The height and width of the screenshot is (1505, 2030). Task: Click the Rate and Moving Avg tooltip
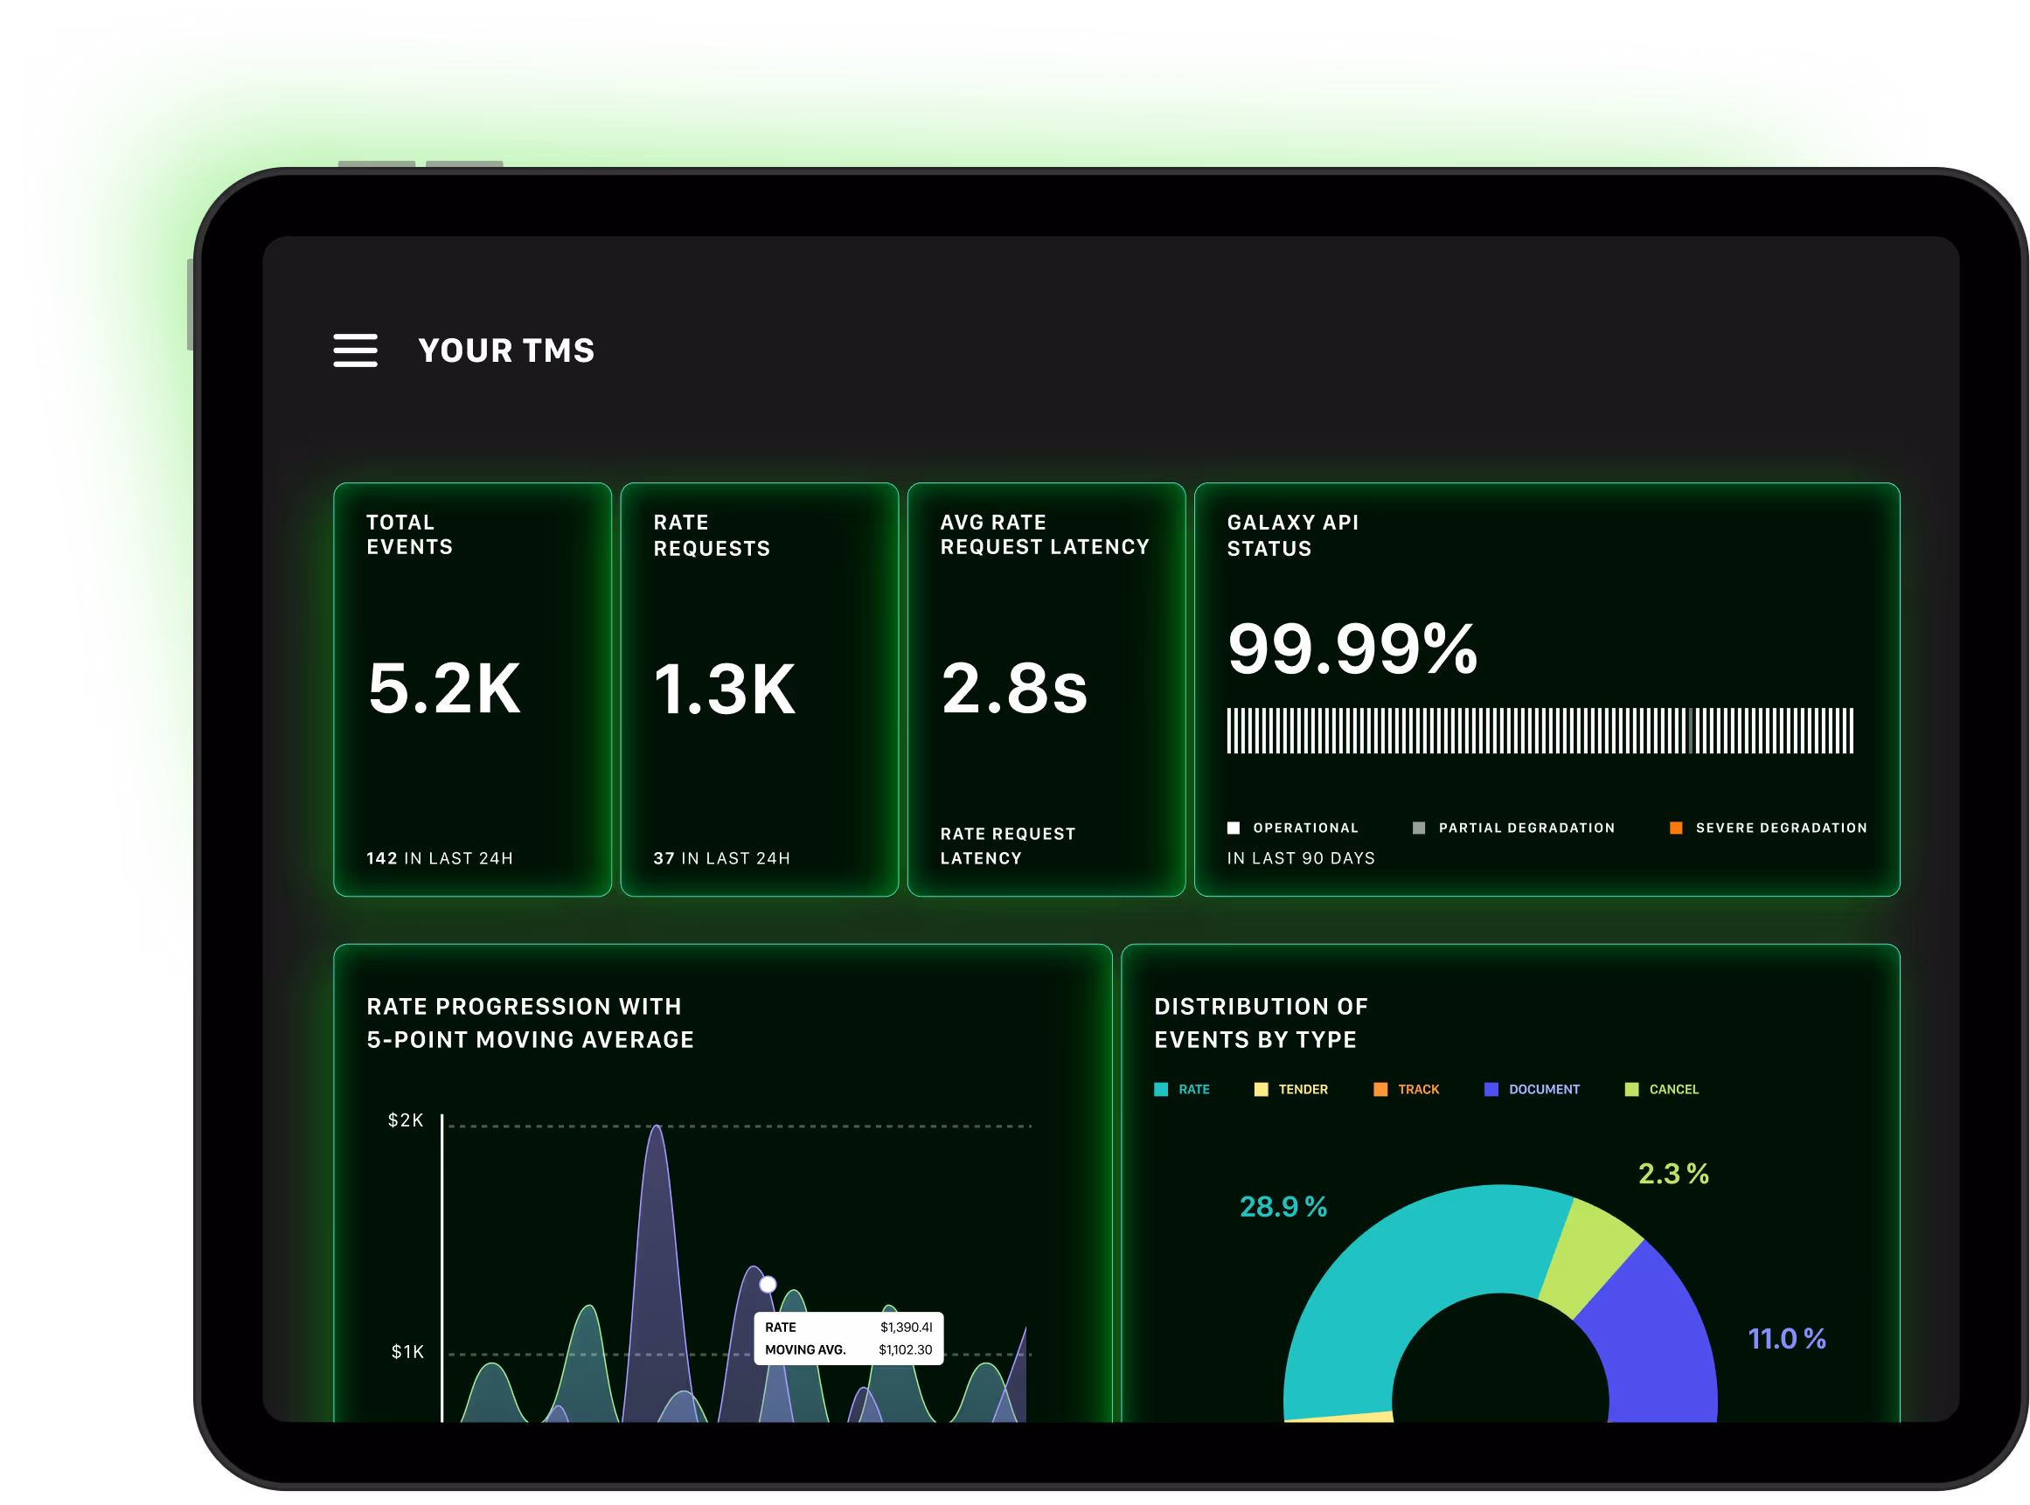pos(848,1338)
